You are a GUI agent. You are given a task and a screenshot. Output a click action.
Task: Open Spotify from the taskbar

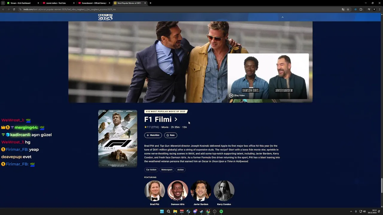pos(221,211)
